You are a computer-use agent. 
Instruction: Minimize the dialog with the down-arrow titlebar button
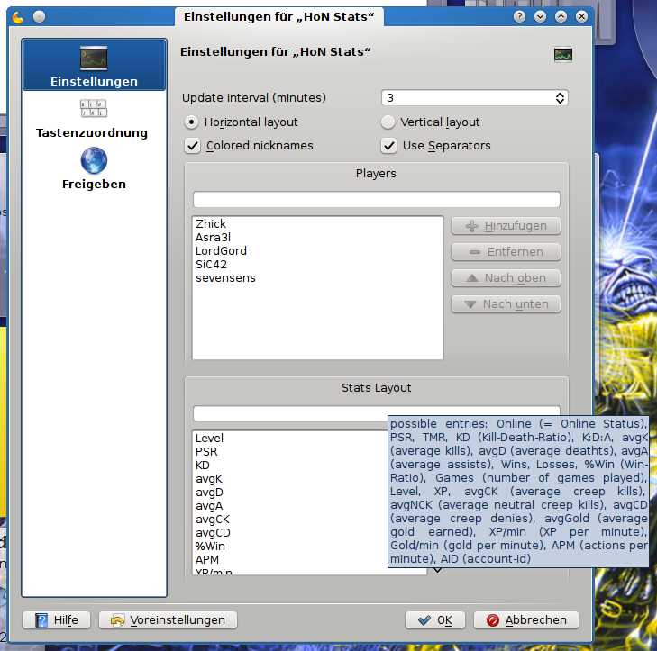540,17
